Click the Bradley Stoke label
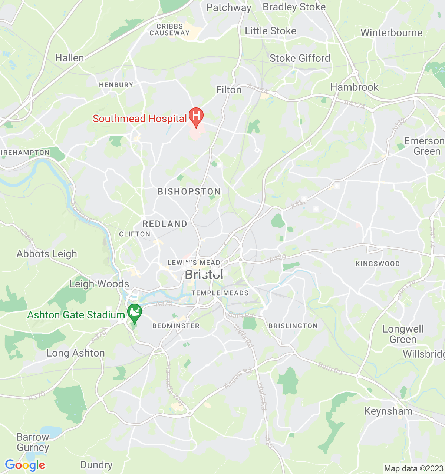 click(x=294, y=7)
